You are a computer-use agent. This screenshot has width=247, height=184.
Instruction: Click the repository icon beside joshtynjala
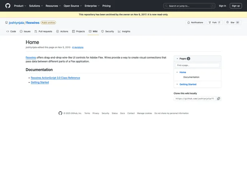click(6, 23)
